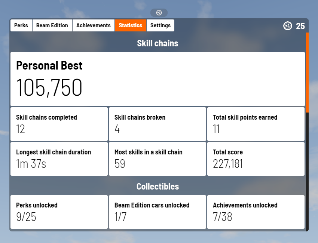The image size is (318, 243).
Task: Select the Skill chains completed card
Action: point(59,124)
